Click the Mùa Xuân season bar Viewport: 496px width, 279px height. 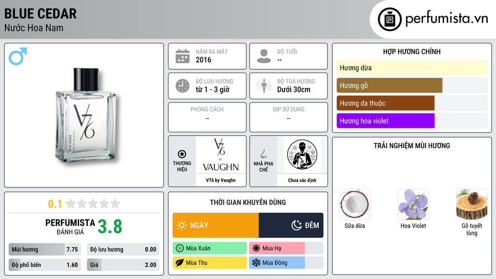point(210,248)
